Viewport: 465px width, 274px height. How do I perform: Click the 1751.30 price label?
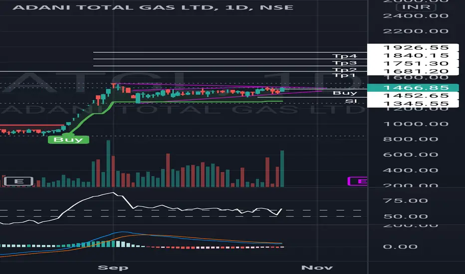[413, 63]
